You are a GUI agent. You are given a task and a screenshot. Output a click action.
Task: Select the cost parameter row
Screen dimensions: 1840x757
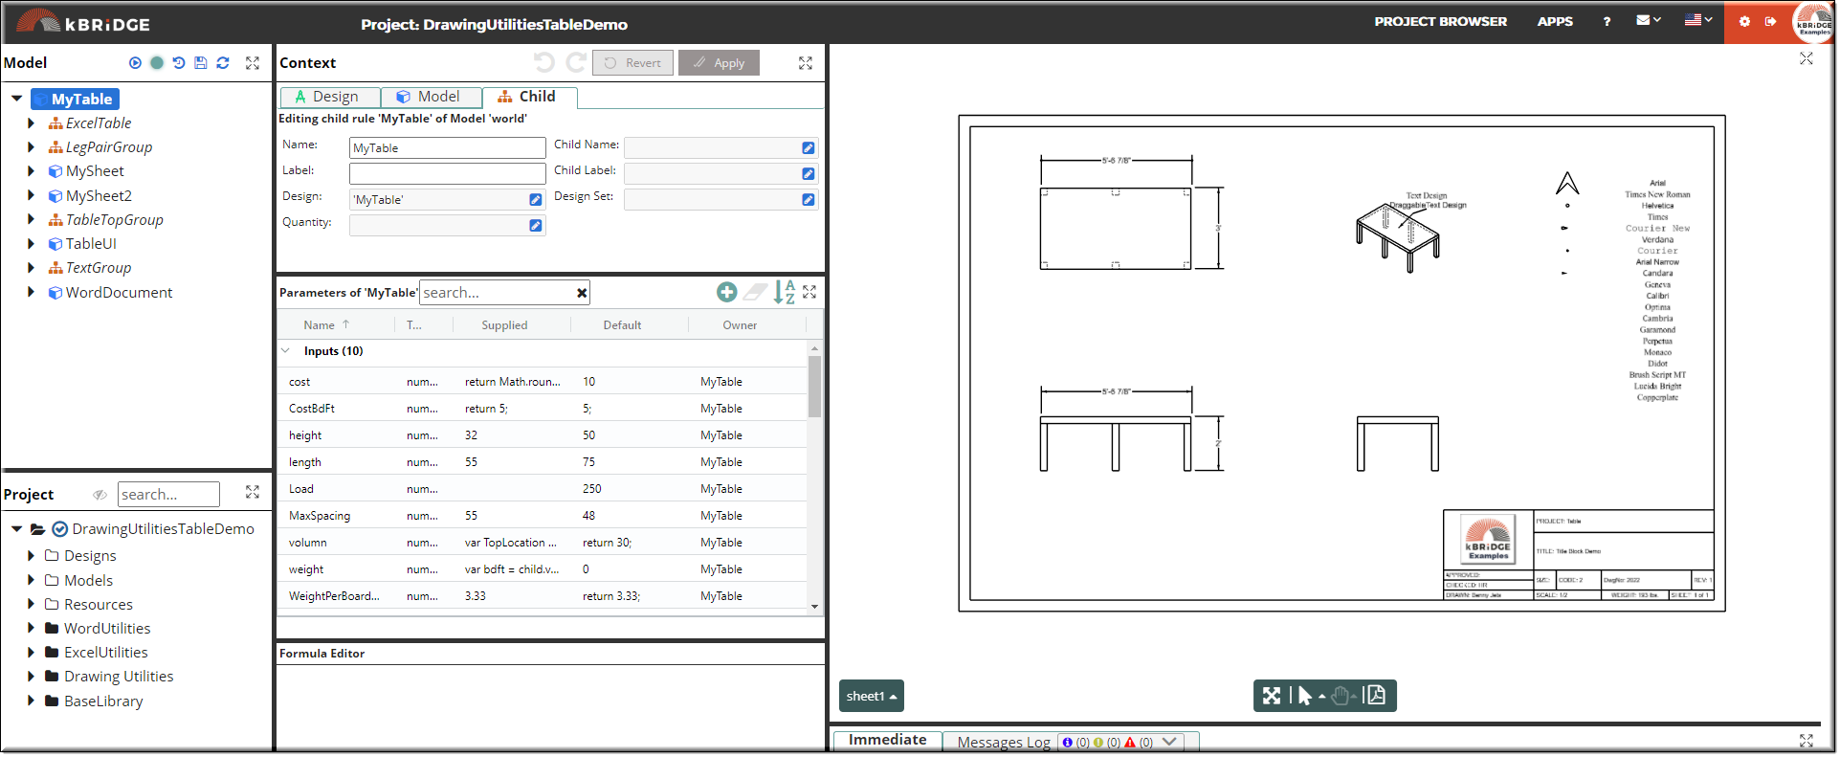pyautogui.click(x=543, y=382)
